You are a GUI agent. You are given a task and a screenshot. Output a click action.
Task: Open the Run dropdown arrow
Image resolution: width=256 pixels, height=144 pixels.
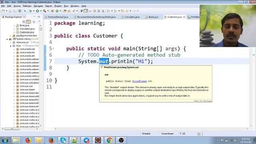point(41,11)
